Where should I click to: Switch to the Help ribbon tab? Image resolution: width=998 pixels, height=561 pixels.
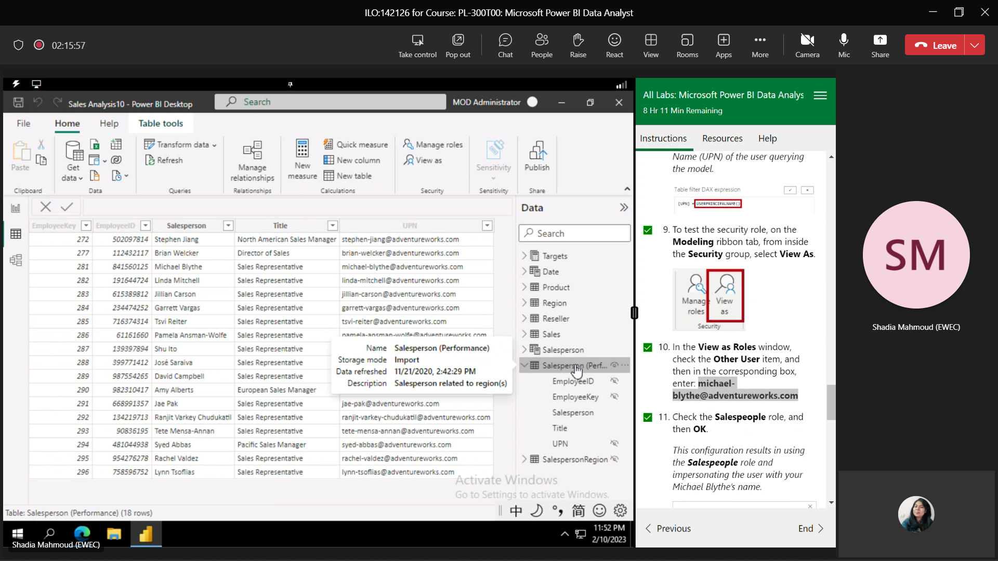[x=108, y=124]
